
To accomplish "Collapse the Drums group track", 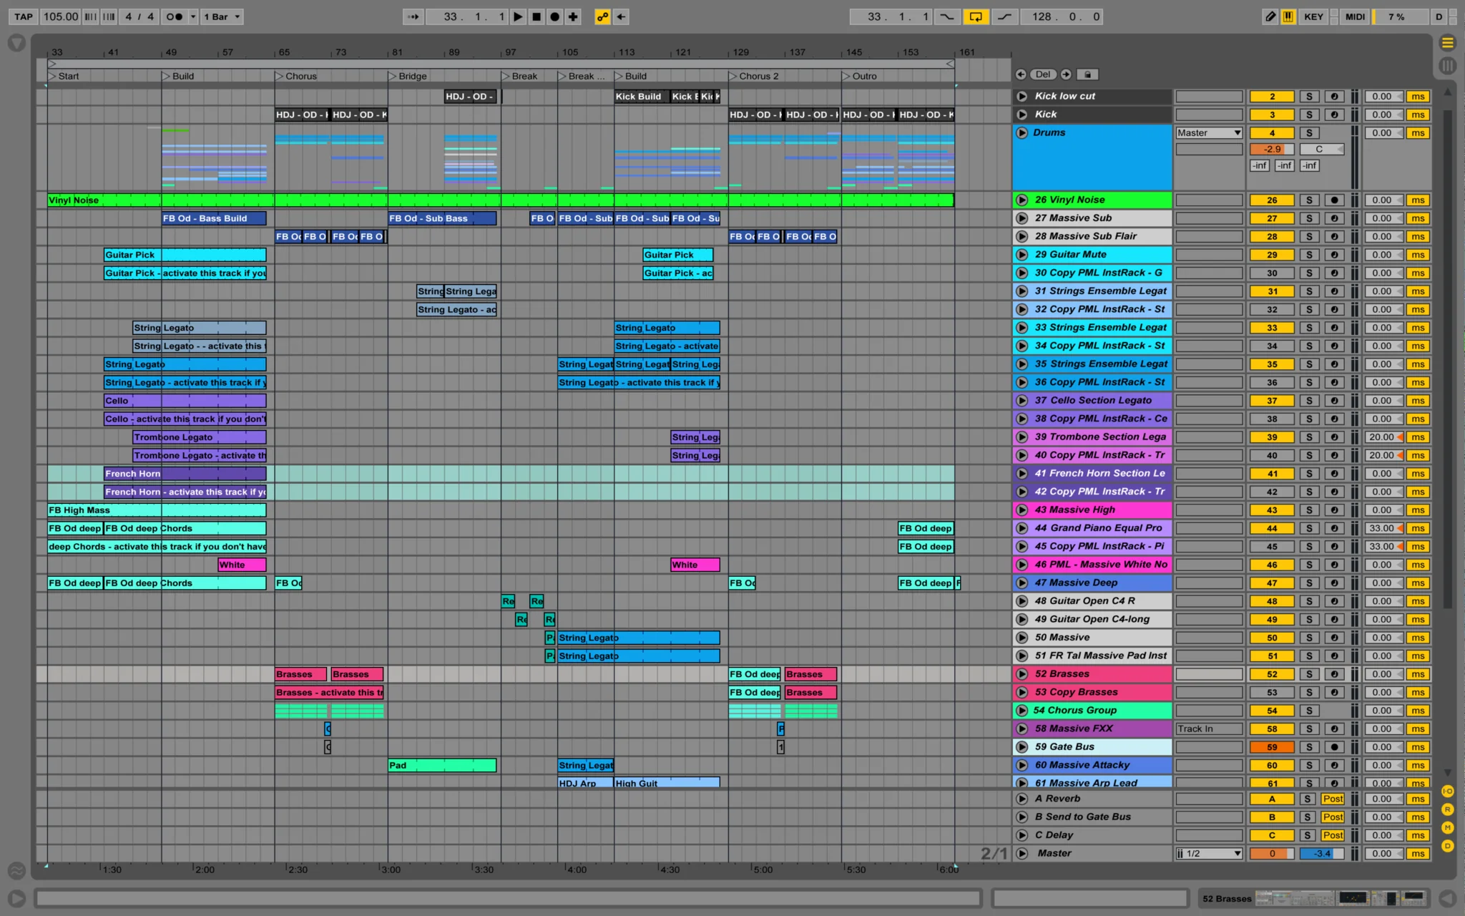I will [1022, 132].
